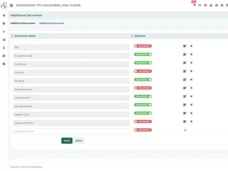Edit the Medicine File row
The height and width of the screenshot is (171, 228).
pyautogui.click(x=185, y=96)
